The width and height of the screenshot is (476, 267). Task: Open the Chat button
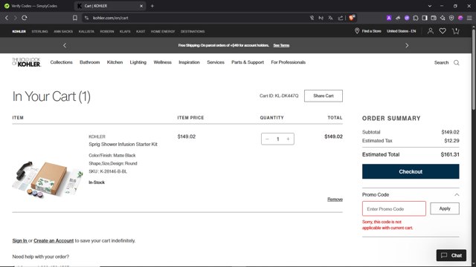point(451,255)
